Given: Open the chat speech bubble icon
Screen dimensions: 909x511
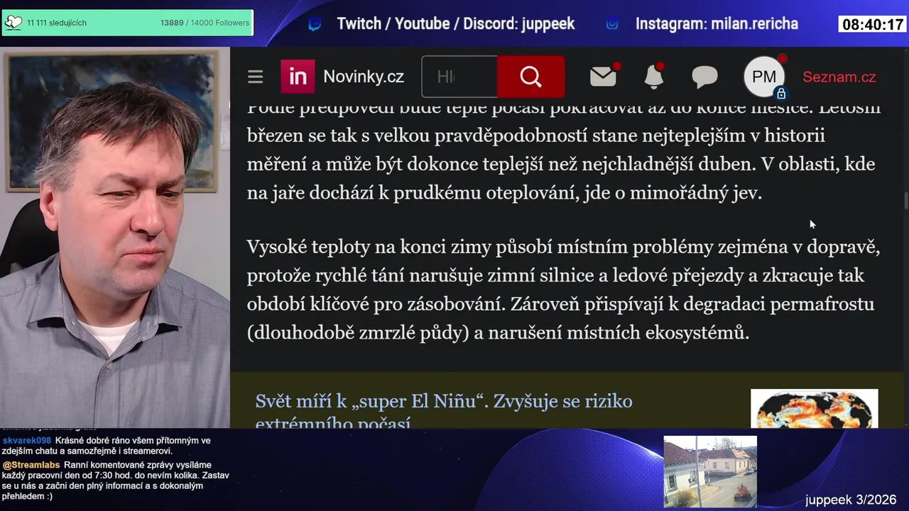Looking at the screenshot, I should coord(704,77).
